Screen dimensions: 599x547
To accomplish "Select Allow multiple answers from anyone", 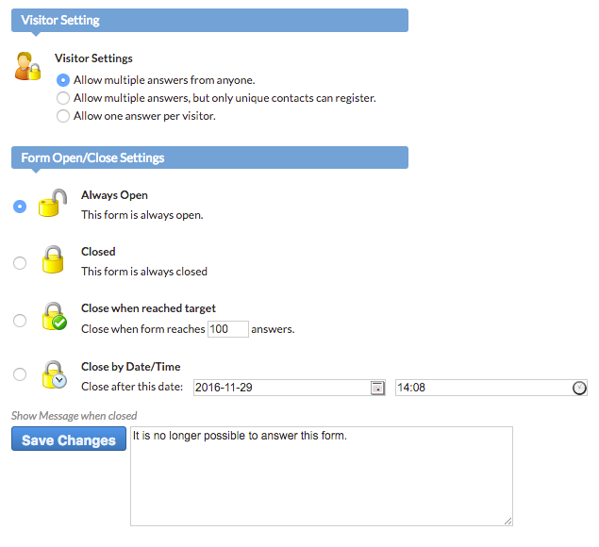I will pyautogui.click(x=63, y=80).
